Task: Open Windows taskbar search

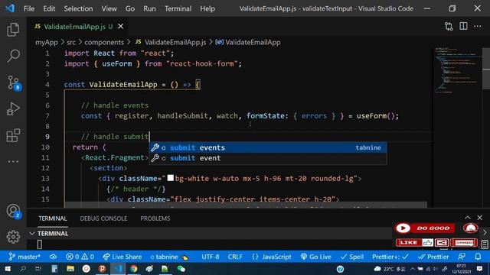Action: 23,268
